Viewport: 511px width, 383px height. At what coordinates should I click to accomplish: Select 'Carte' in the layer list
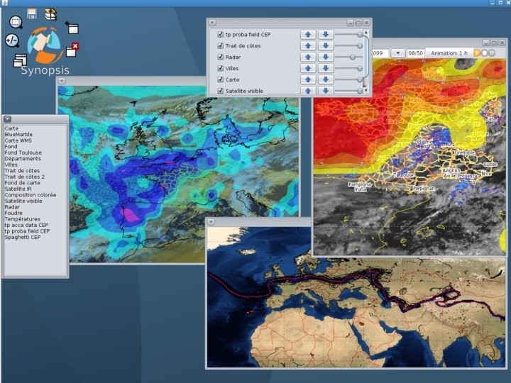(x=11, y=128)
